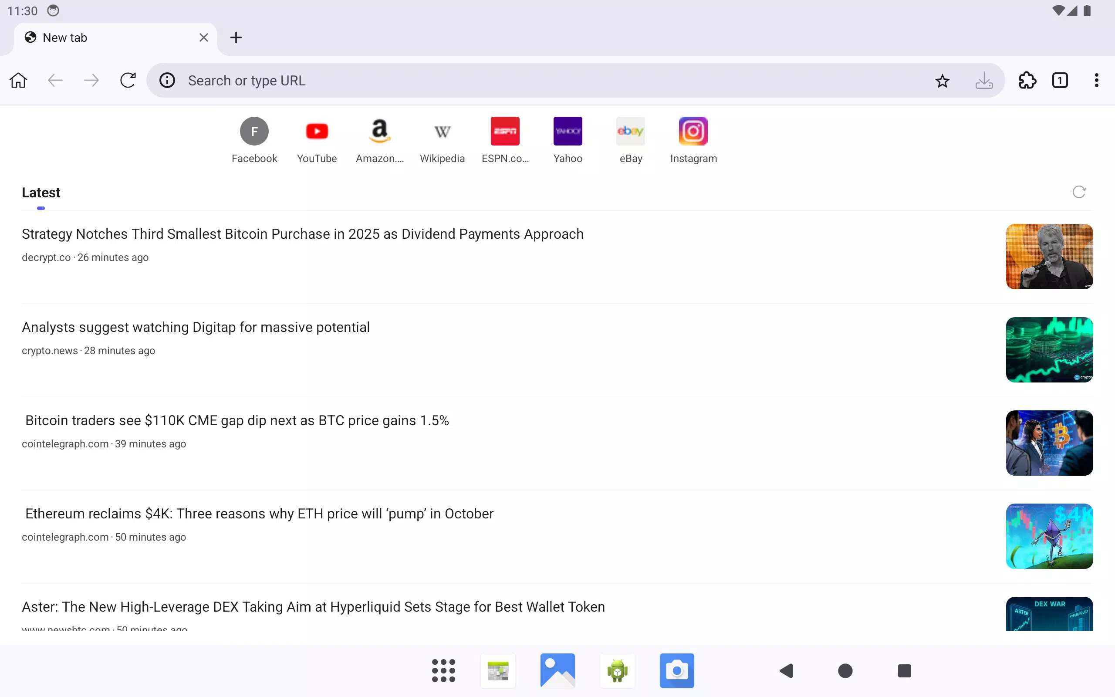Image resolution: width=1115 pixels, height=697 pixels.
Task: Open the ESPN shortcut
Action: (x=505, y=141)
